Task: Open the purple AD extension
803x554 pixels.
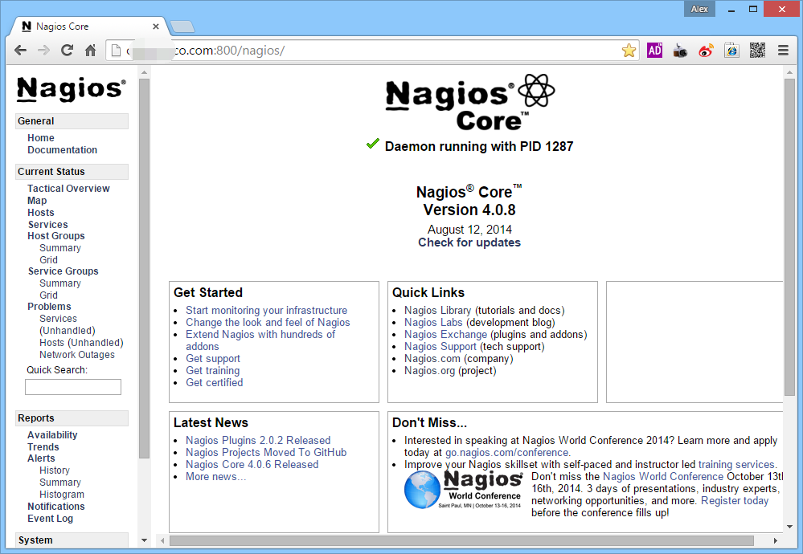Action: [655, 50]
